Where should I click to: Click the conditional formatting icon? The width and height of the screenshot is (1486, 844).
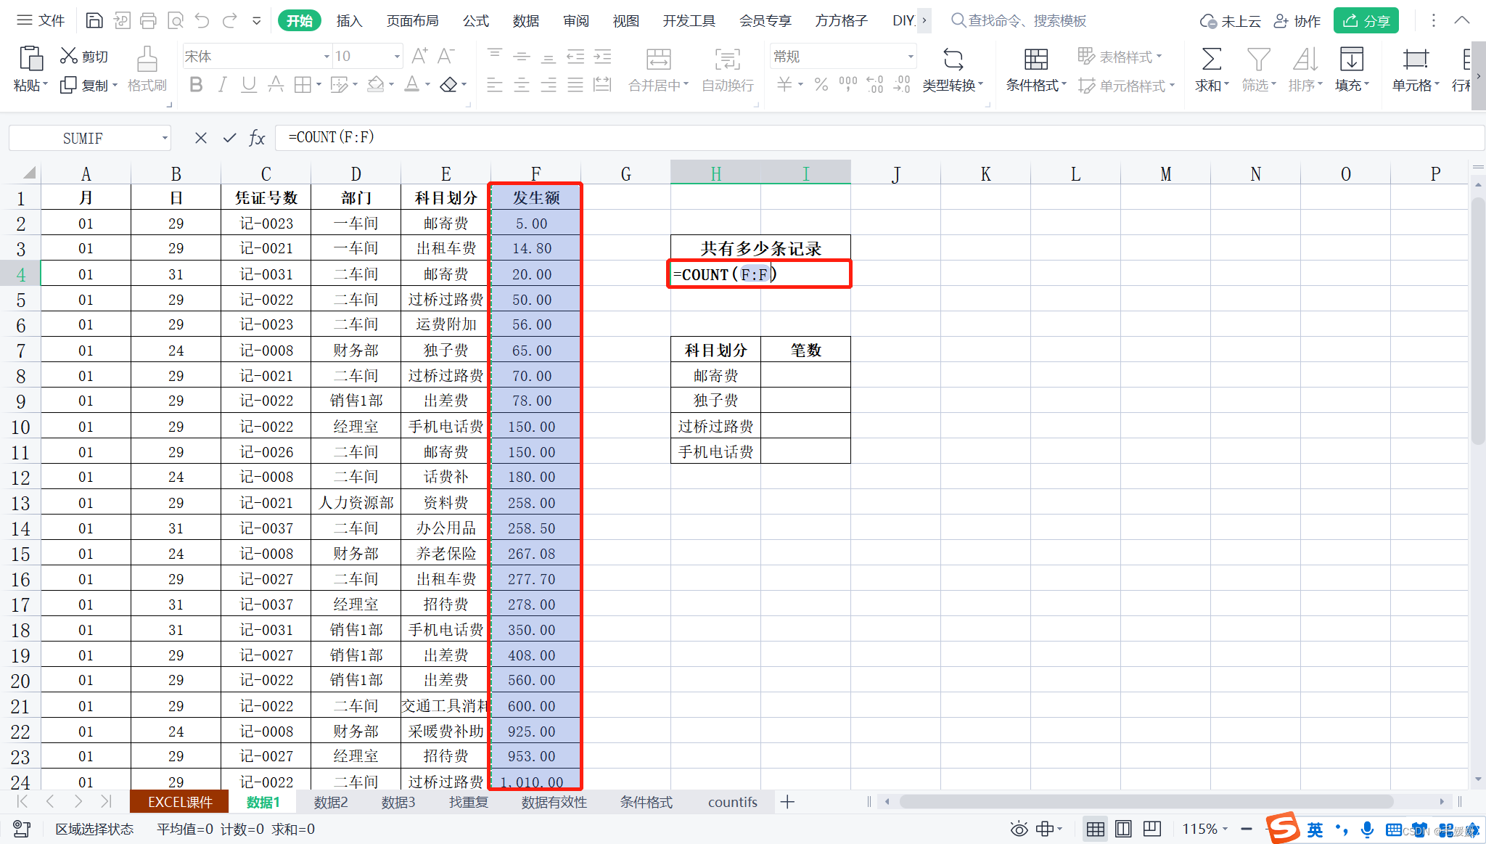1035,60
